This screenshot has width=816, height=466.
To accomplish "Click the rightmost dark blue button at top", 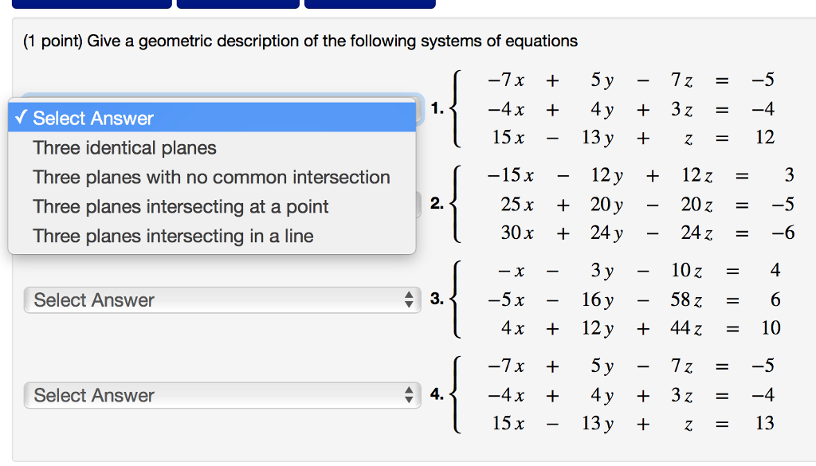I will click(x=369, y=3).
